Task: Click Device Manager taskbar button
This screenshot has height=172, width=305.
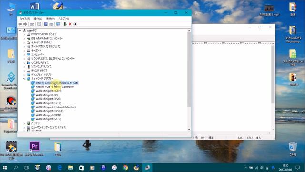Action: (x=147, y=168)
